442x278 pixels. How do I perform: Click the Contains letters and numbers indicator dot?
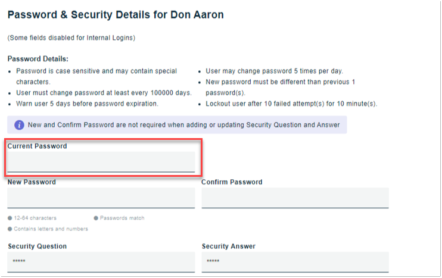coord(10,229)
